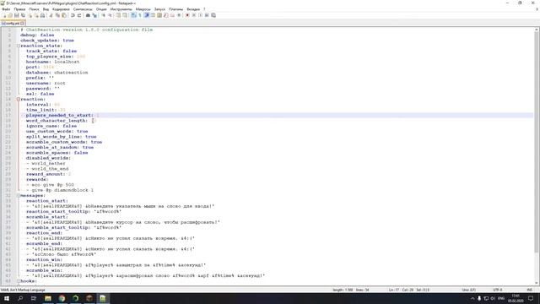540x304 pixels.
Task: Toggle file monitoring eye icon
Action: pos(179,15)
